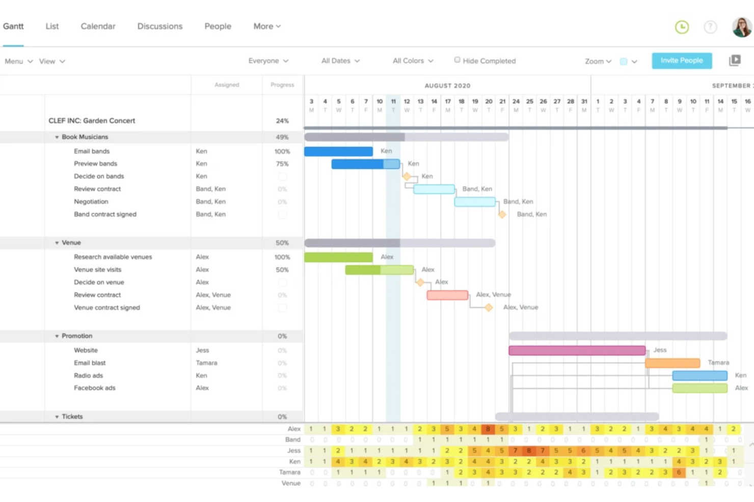Image resolution: width=754 pixels, height=502 pixels.
Task: Click the Decide on venue milestone diamond
Action: (420, 282)
